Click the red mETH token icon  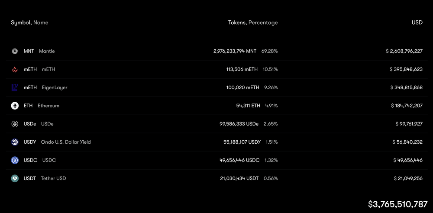[15, 69]
